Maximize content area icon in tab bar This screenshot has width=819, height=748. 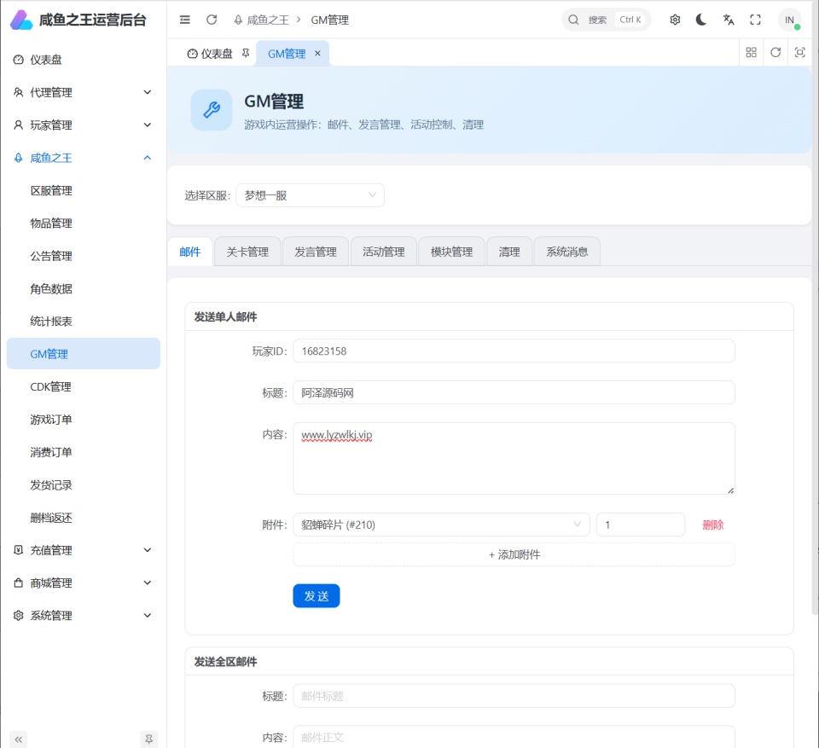[x=799, y=52]
